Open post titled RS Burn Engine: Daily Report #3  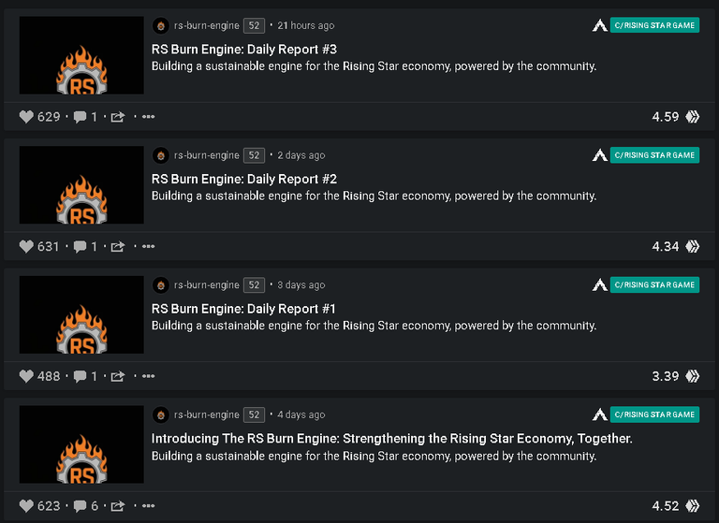[244, 49]
